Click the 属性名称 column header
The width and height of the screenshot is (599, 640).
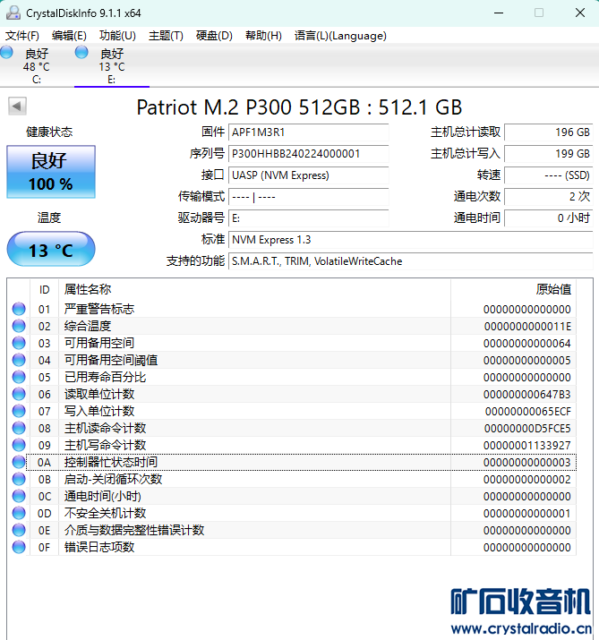pyautogui.click(x=255, y=290)
